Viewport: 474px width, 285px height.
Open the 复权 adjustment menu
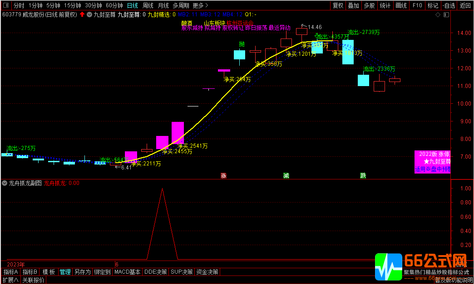(x=338, y=5)
